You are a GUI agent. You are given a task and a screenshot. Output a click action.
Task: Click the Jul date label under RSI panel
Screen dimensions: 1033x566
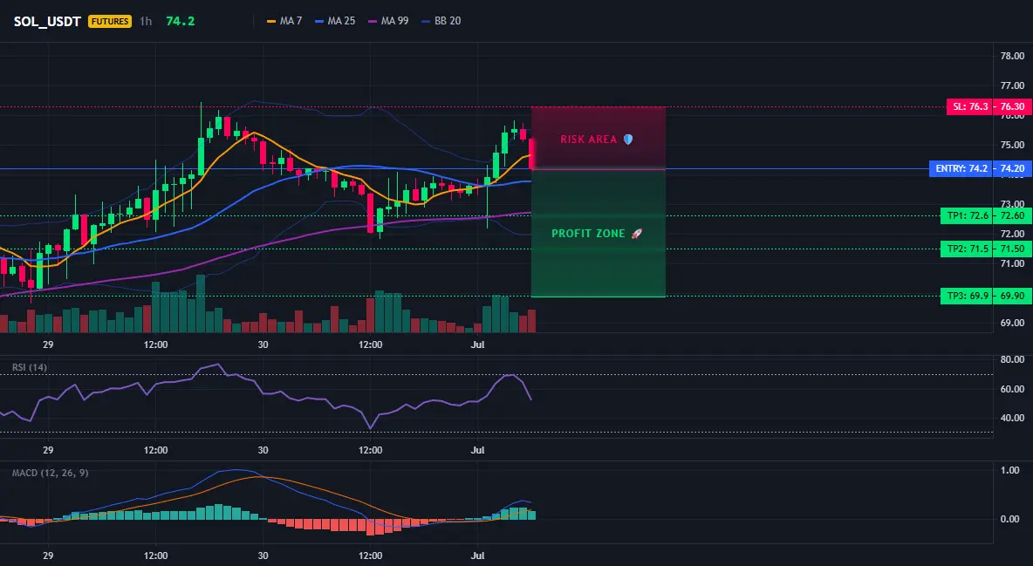click(477, 450)
